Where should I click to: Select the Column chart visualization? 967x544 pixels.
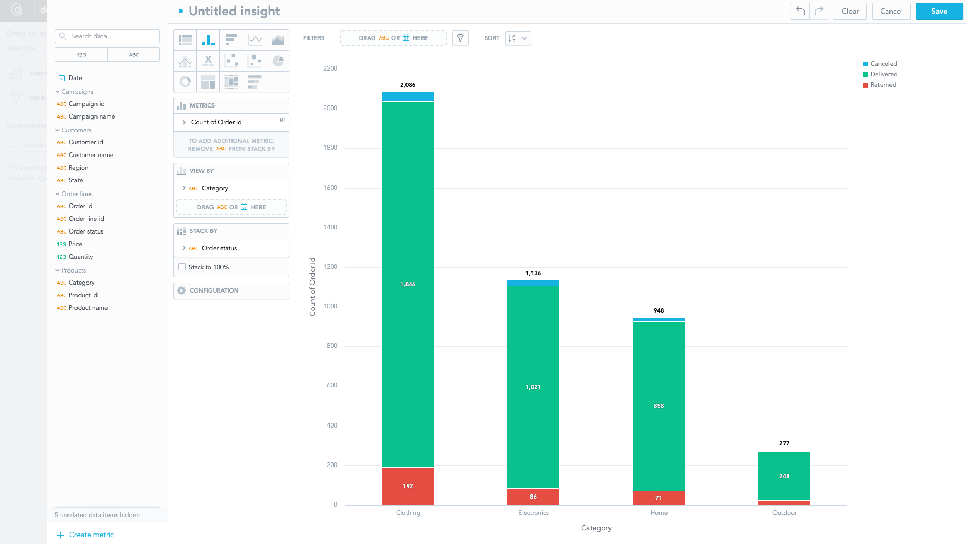(208, 40)
